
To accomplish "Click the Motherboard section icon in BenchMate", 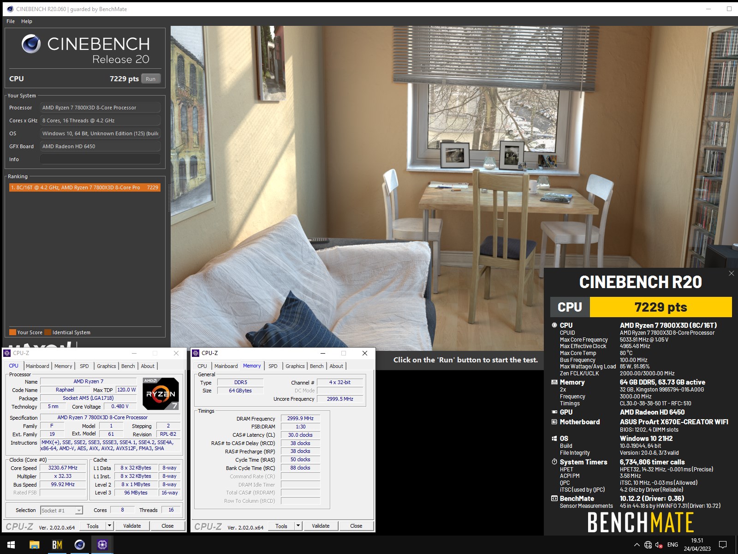I will tap(554, 422).
